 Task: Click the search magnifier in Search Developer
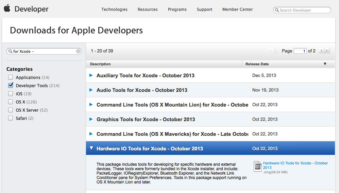[277, 10]
